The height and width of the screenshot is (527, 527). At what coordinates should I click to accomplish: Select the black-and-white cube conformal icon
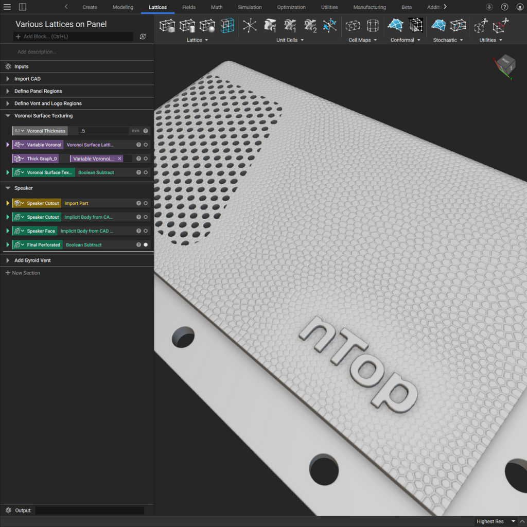point(416,25)
